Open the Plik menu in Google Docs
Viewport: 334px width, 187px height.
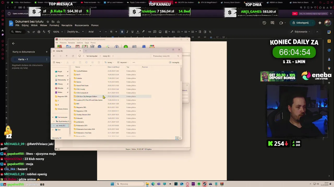coord(17,25)
